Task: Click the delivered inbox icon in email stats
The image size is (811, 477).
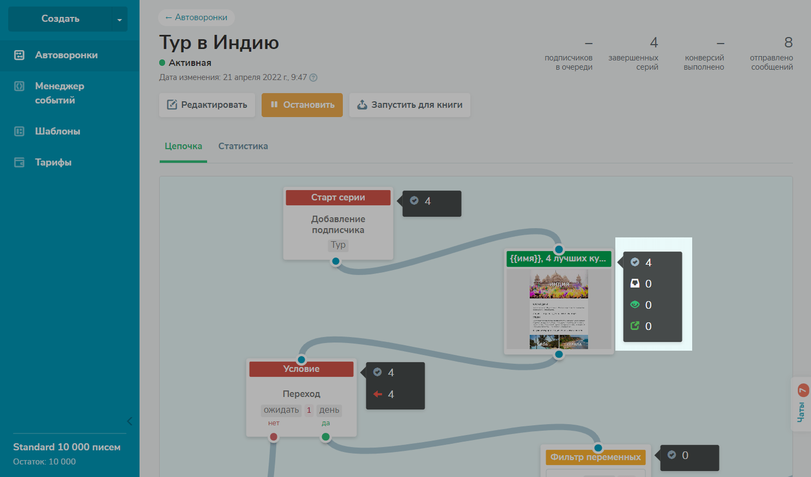Action: point(635,283)
